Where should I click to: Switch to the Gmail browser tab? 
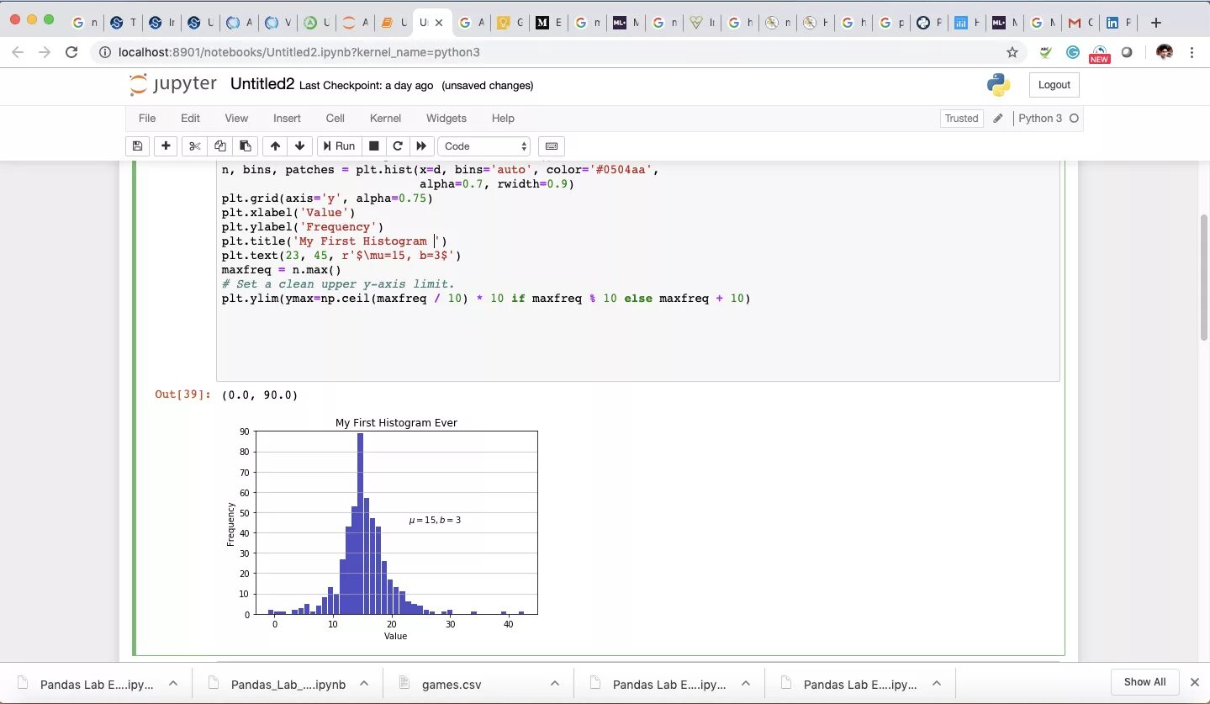(1079, 23)
